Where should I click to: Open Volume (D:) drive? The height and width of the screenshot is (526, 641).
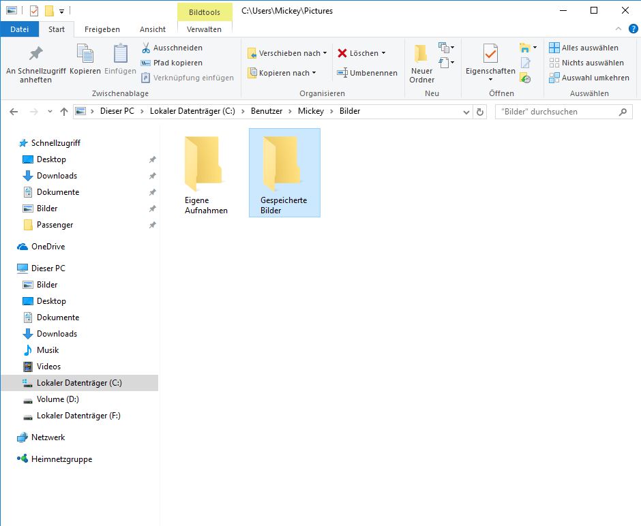58,399
